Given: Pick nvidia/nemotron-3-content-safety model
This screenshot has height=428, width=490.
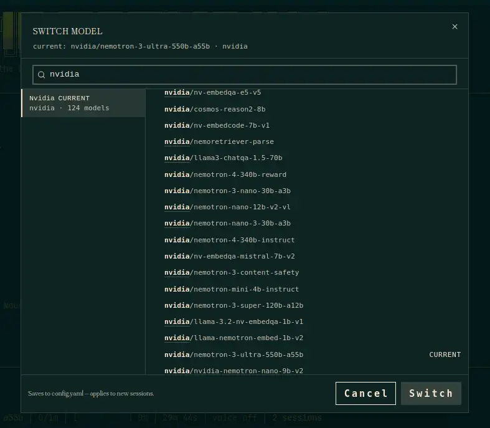Looking at the screenshot, I should [x=308, y=272].
